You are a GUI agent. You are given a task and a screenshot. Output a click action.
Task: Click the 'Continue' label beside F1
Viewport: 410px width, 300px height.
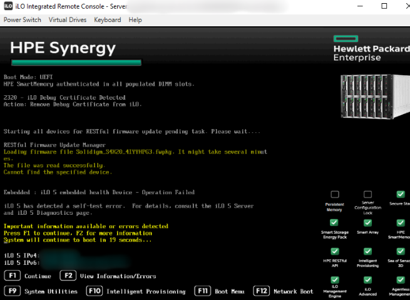[38, 276]
